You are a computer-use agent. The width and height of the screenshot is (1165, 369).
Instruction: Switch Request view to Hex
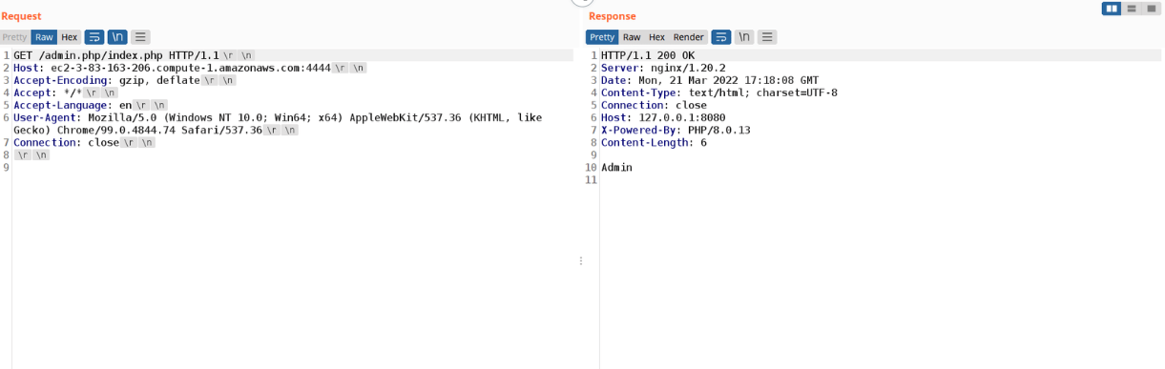[x=70, y=37]
